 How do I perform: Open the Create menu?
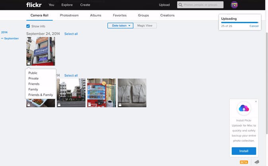(x=85, y=5)
